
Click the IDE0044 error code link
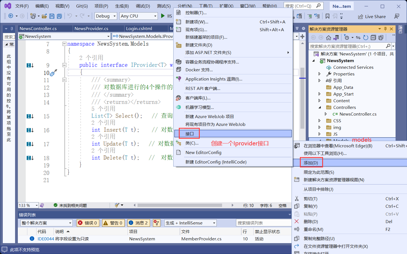click(x=46, y=239)
